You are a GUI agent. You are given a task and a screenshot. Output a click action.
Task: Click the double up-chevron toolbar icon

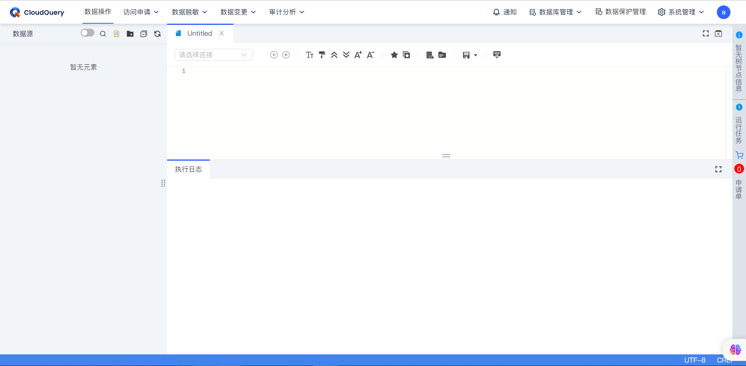pyautogui.click(x=334, y=55)
